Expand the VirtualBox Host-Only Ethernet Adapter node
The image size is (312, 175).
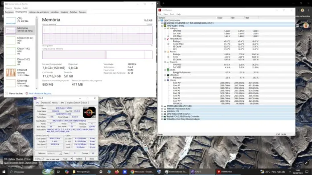click(162, 119)
